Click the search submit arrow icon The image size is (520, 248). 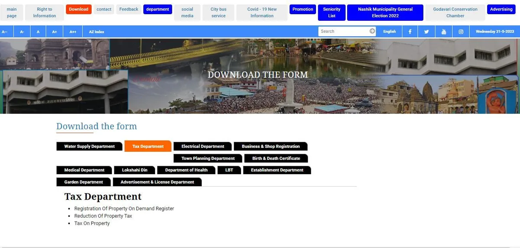(372, 31)
